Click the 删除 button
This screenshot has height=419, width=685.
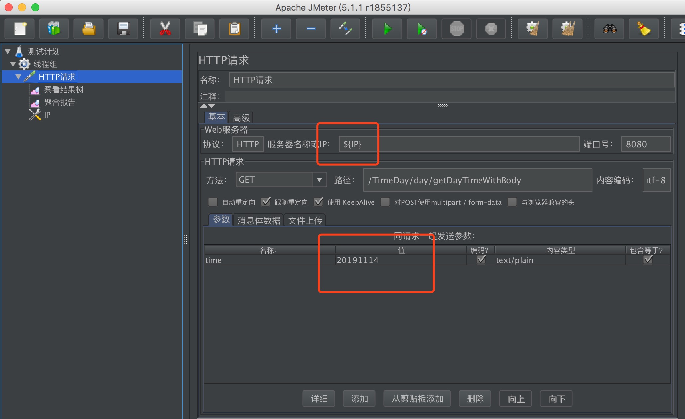pyautogui.click(x=475, y=398)
